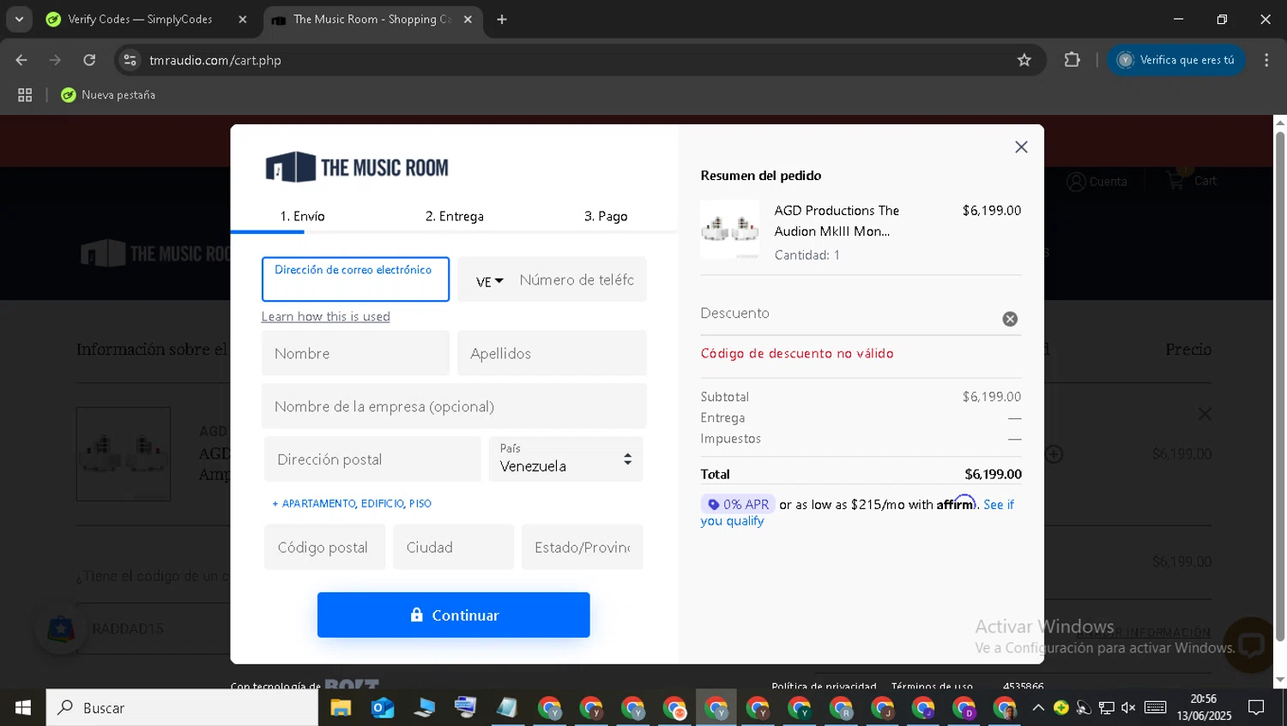The image size is (1287, 726).
Task: Switch to The Music Room Shopping Cart tab
Action: [x=372, y=19]
